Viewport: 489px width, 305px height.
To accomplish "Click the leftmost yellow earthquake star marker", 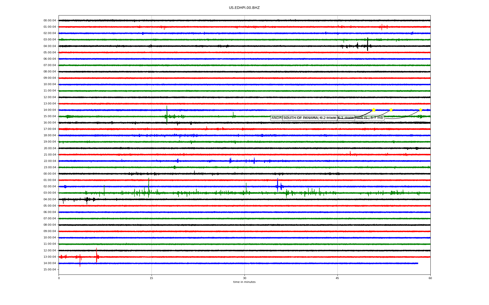I will tap(374, 110).
